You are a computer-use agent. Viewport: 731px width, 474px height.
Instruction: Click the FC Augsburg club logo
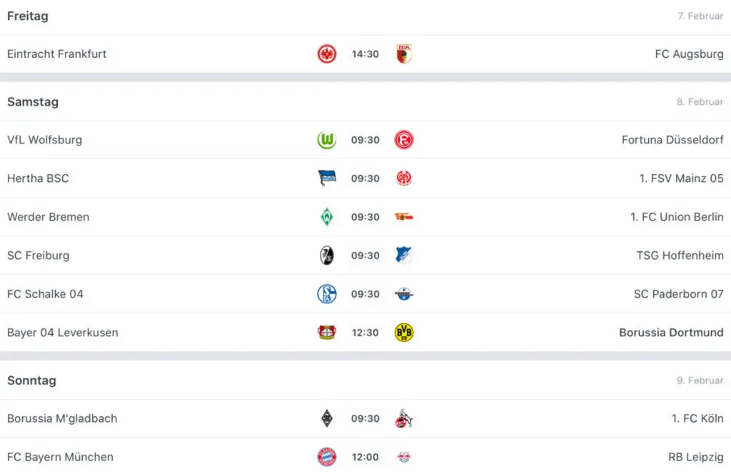404,54
